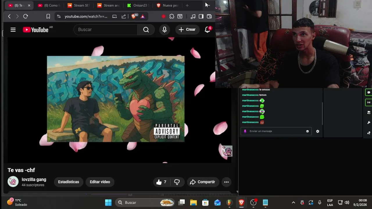Open the lovzilla gang channel avatar
Image resolution: width=372 pixels, height=209 pixels.
click(x=13, y=182)
